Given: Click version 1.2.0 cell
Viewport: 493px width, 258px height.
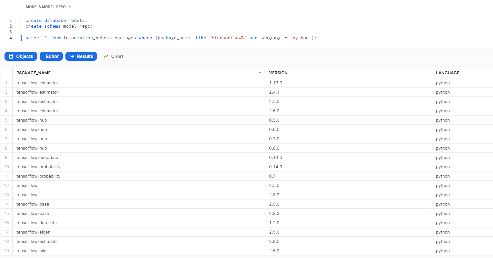Looking at the screenshot, I should [x=348, y=223].
